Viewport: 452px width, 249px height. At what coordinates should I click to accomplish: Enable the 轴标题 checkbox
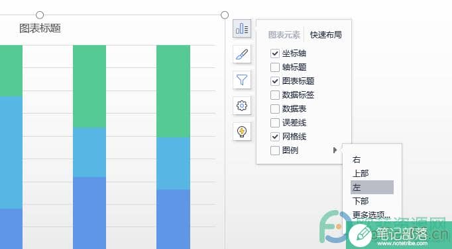click(x=275, y=67)
